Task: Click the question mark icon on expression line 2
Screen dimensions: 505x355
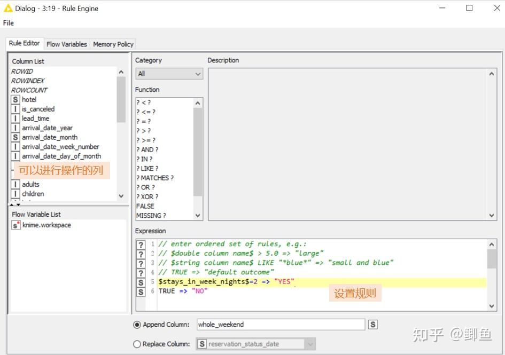Action: 141,254
